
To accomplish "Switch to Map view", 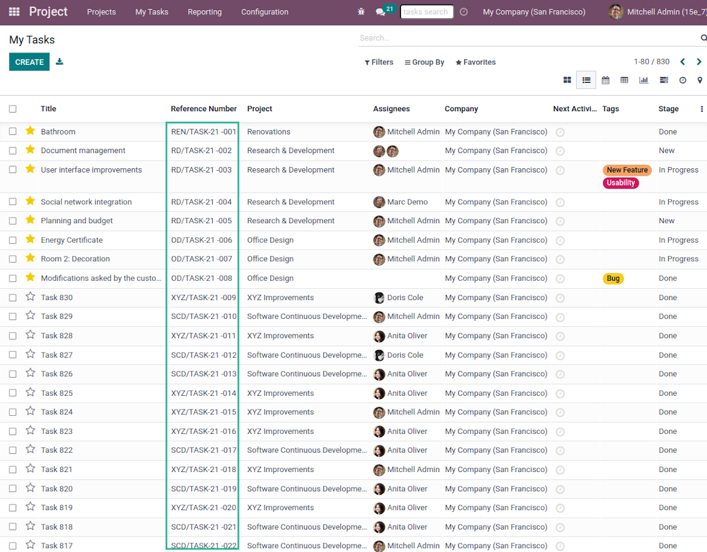I will pyautogui.click(x=699, y=80).
